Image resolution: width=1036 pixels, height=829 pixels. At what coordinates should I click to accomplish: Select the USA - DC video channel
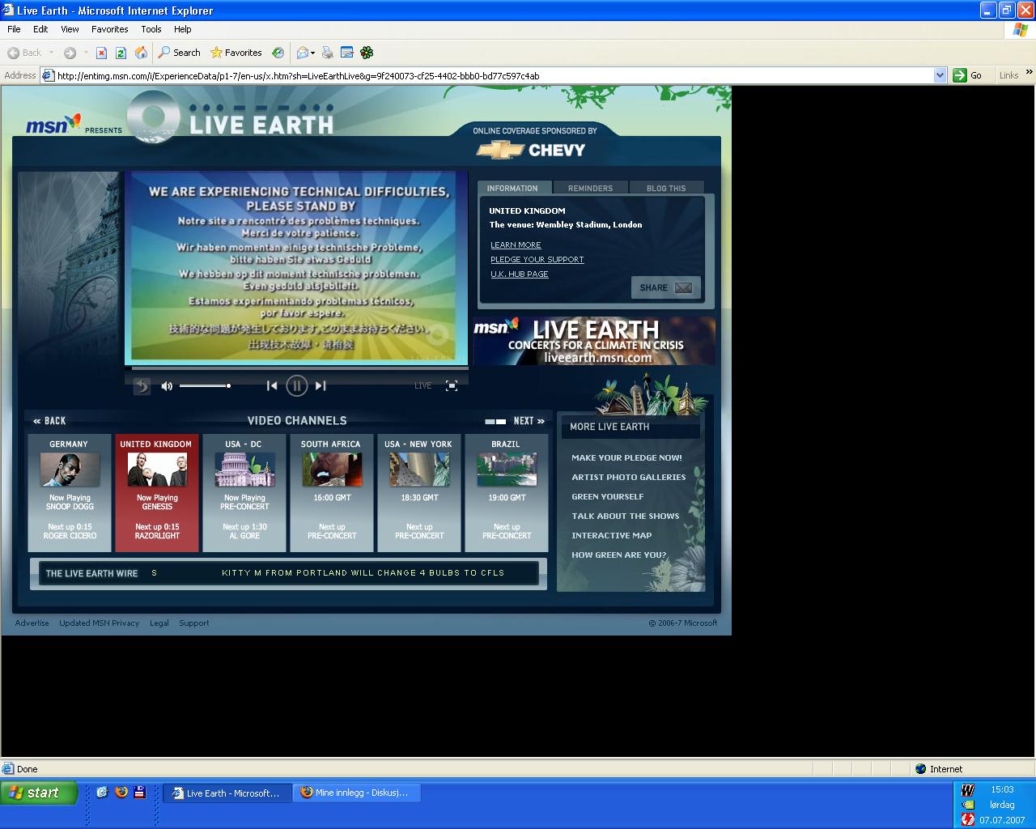[x=244, y=492]
